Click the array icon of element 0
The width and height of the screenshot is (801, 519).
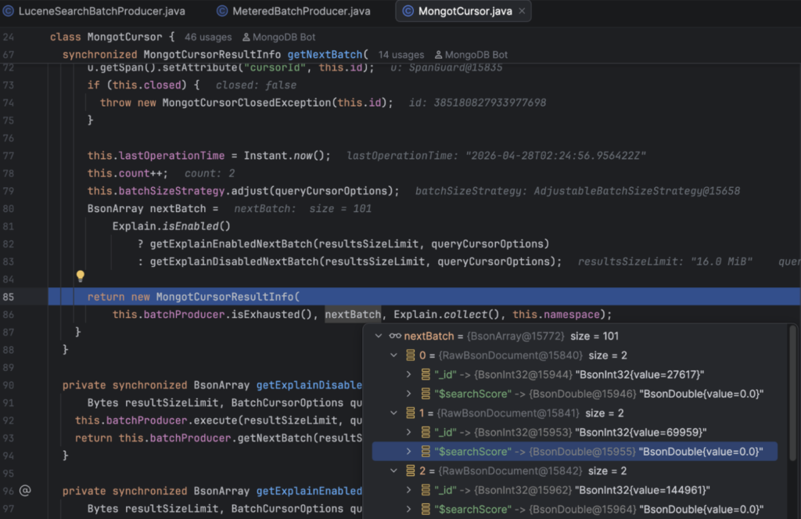click(410, 355)
